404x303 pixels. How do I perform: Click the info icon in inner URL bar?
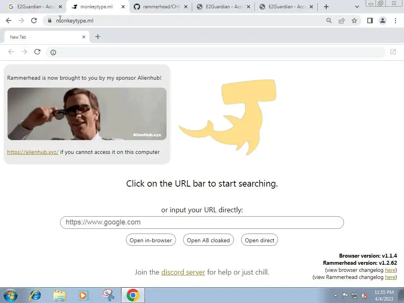(53, 52)
